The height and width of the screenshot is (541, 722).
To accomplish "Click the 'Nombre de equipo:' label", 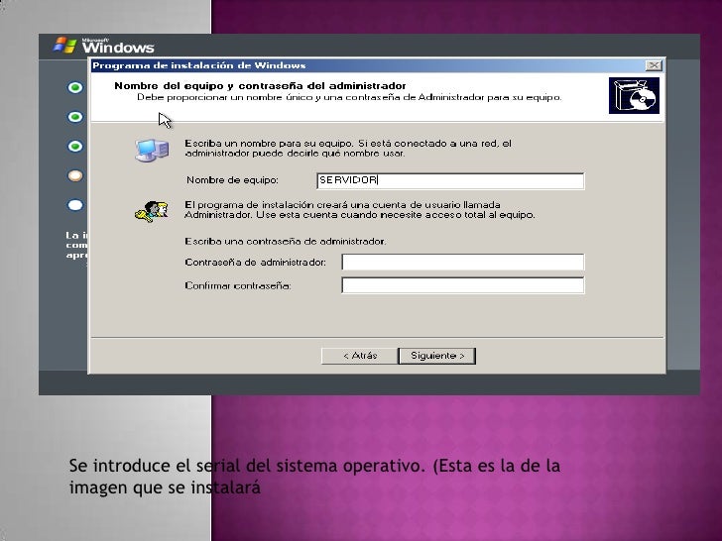I will pos(232,180).
